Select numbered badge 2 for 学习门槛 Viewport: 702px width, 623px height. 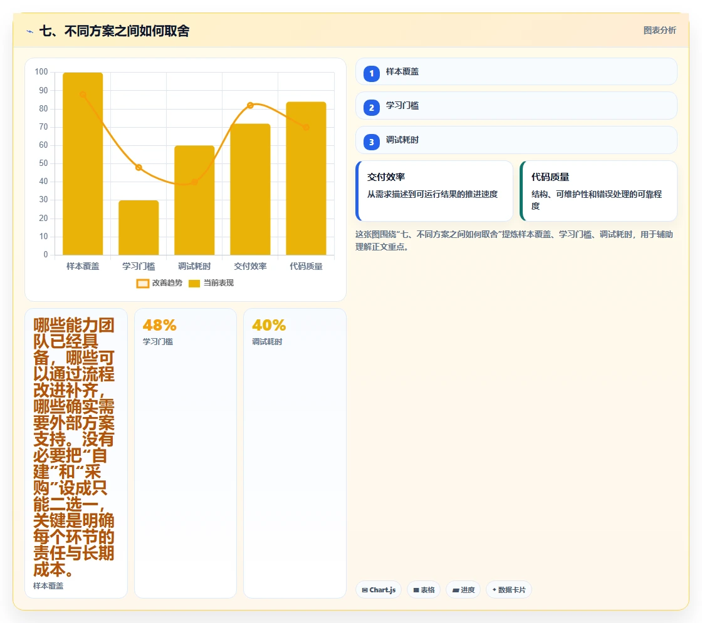click(371, 107)
